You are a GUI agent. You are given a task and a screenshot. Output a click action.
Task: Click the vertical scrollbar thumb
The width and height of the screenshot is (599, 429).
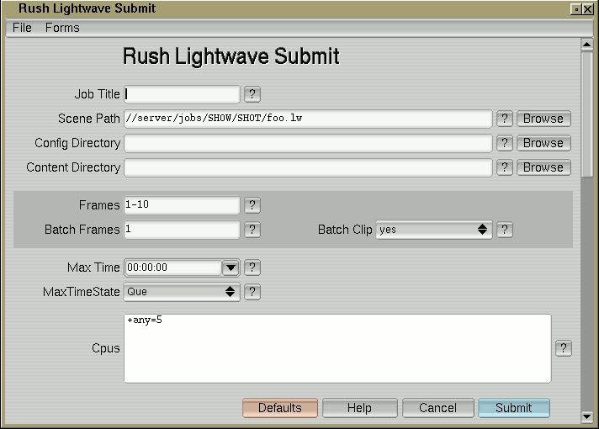point(586,114)
